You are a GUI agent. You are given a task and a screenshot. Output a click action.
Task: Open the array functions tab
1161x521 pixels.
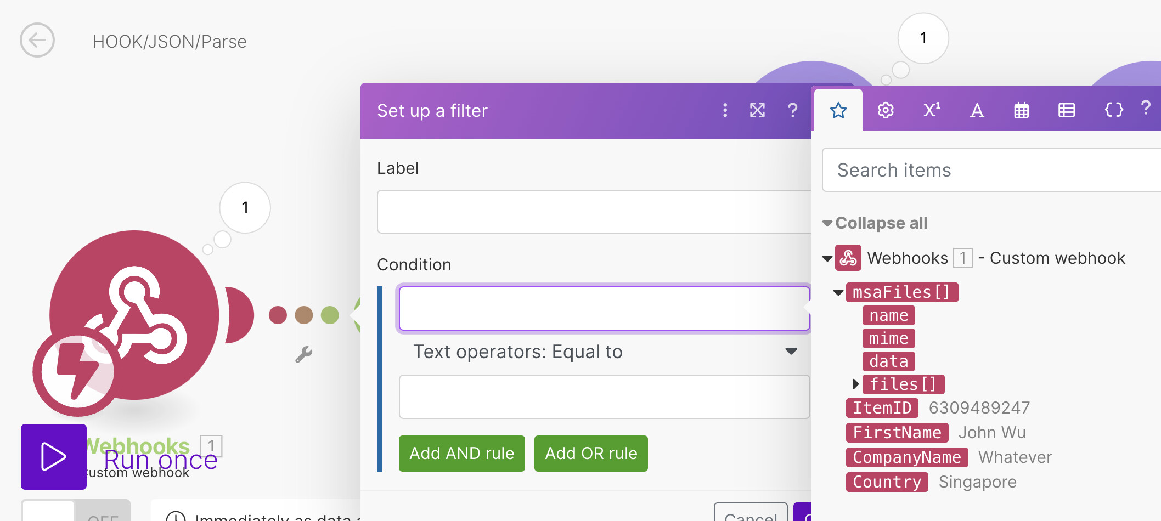click(1066, 111)
